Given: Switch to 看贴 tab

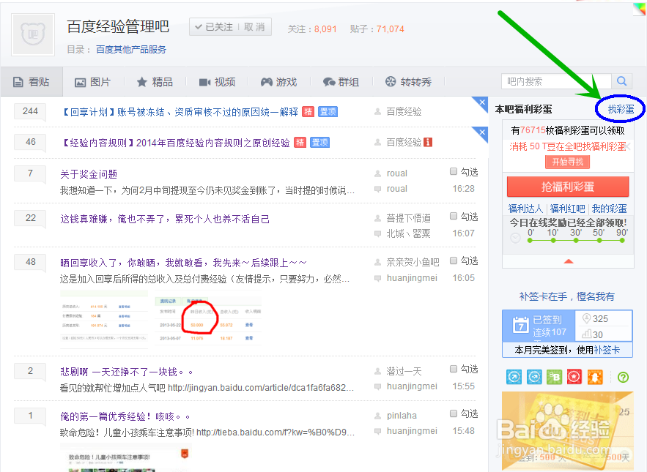Looking at the screenshot, I should (32, 82).
